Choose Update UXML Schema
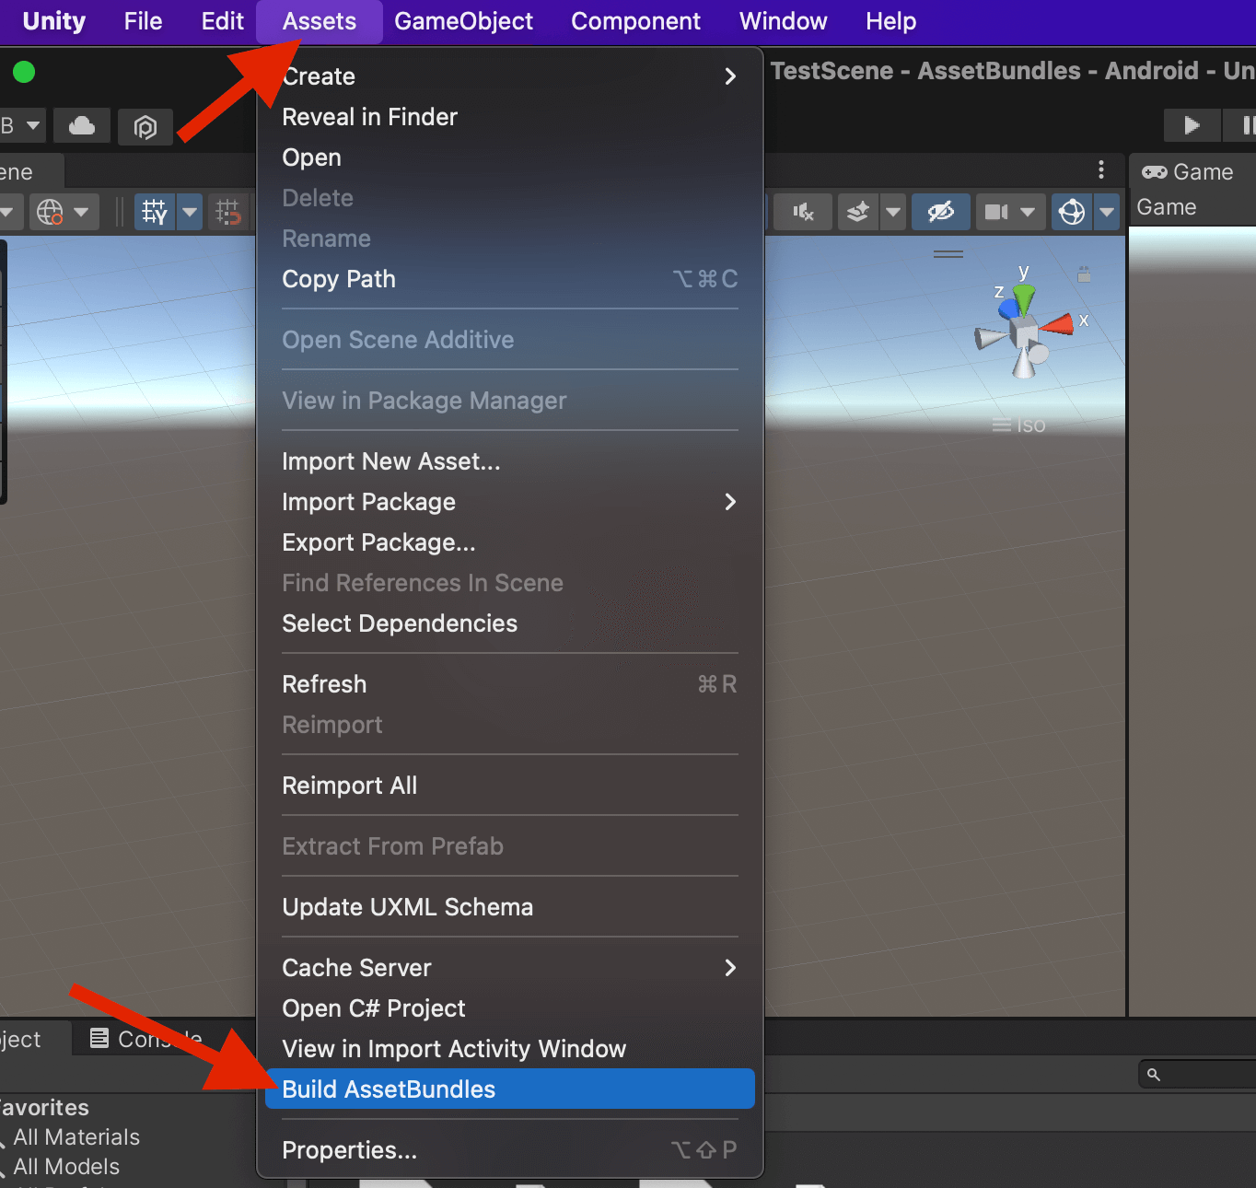1256x1188 pixels. 510,907
